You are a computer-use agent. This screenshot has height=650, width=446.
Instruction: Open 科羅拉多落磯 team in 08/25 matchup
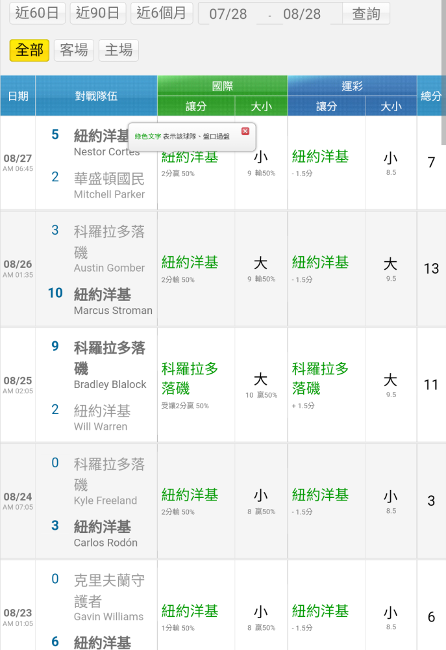pos(109,357)
